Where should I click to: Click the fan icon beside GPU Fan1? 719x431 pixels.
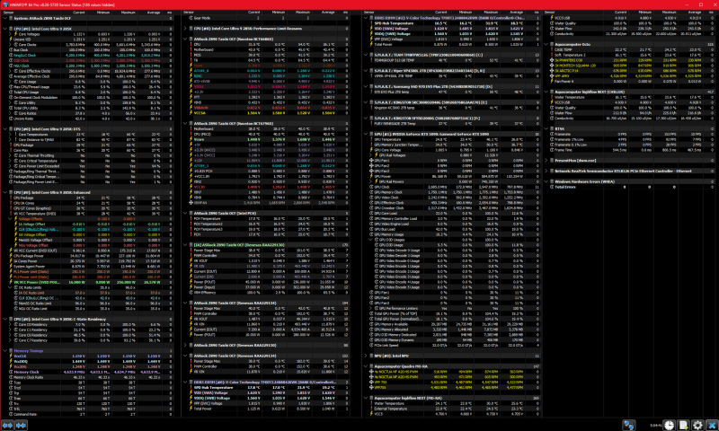(371, 161)
